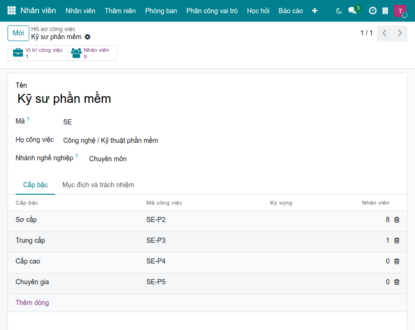This screenshot has height=330, width=415.
Task: Delete the Cấp cao row
Action: (397, 261)
